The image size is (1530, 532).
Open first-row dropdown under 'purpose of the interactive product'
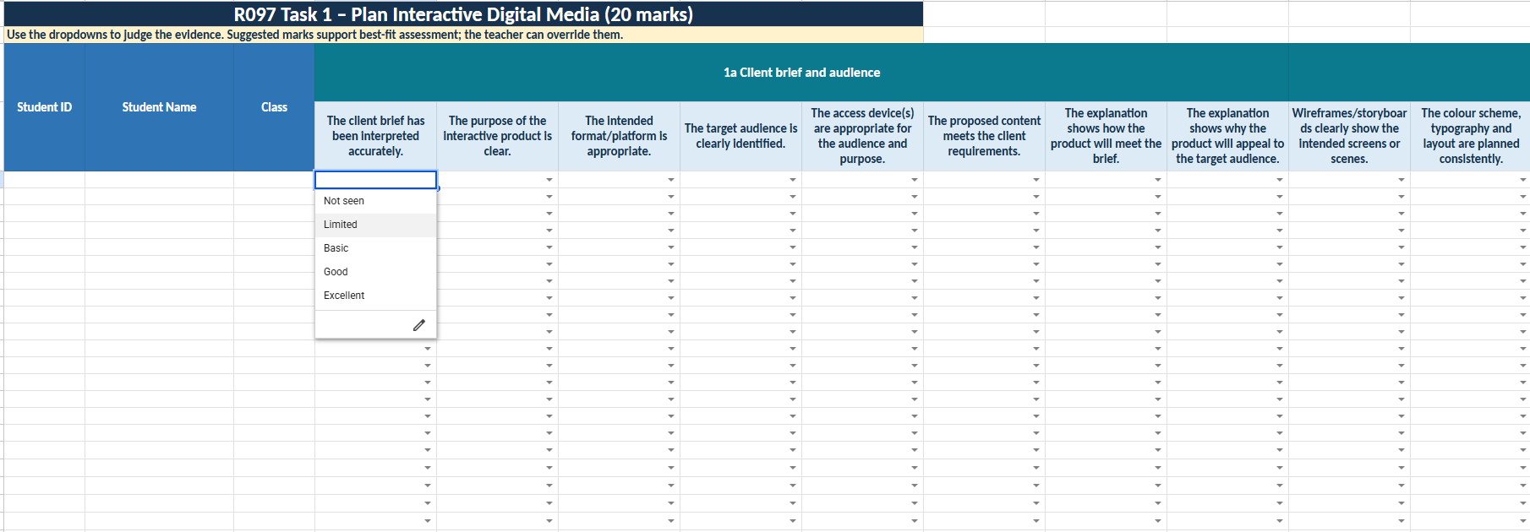coord(549,180)
